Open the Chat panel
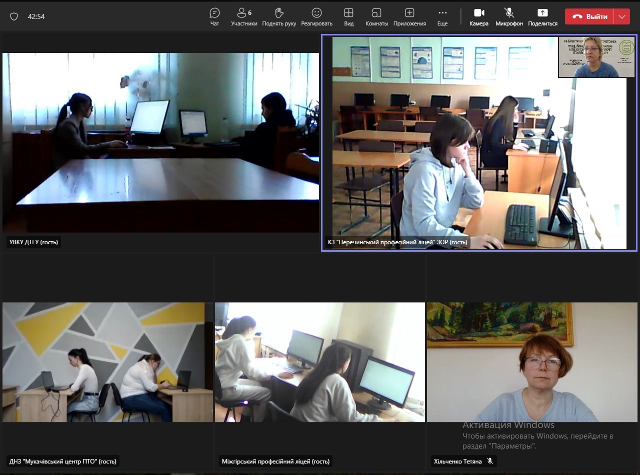Screen dimensions: 640x475 coord(214,16)
